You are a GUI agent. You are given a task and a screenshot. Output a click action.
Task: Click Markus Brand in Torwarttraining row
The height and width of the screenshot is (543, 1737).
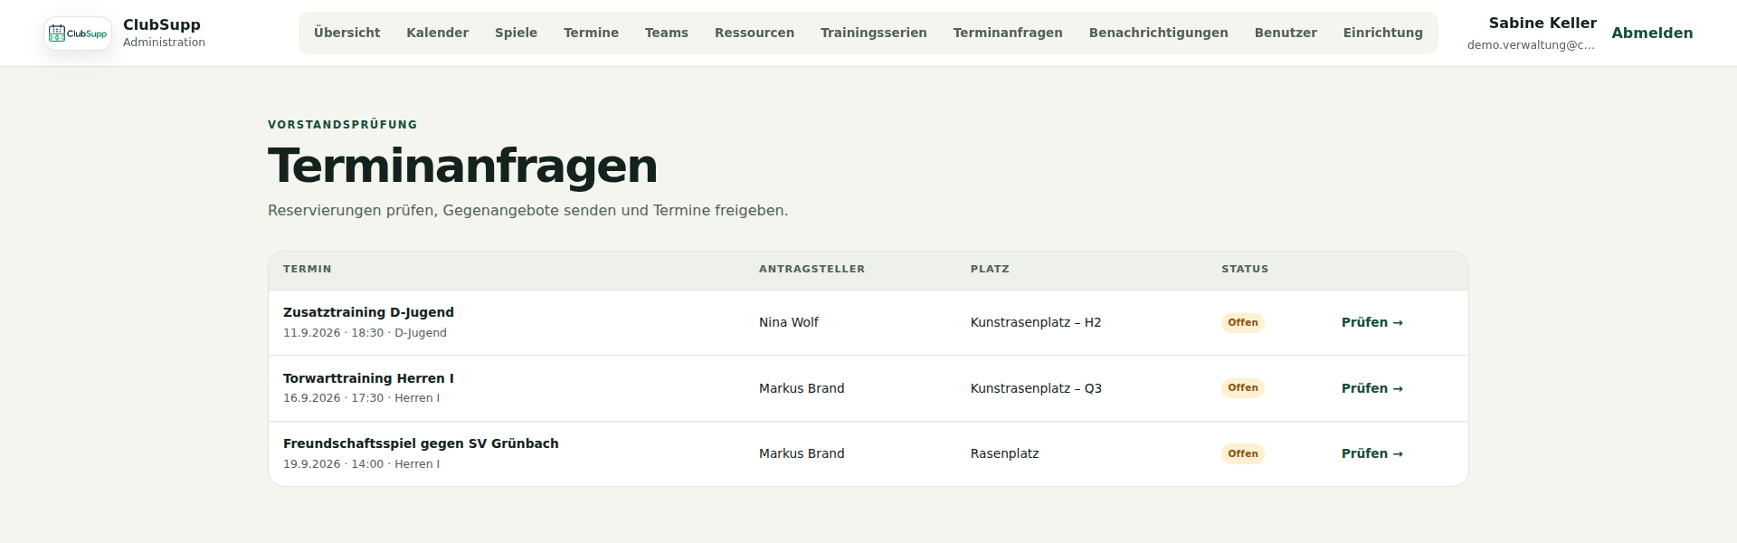tap(802, 388)
